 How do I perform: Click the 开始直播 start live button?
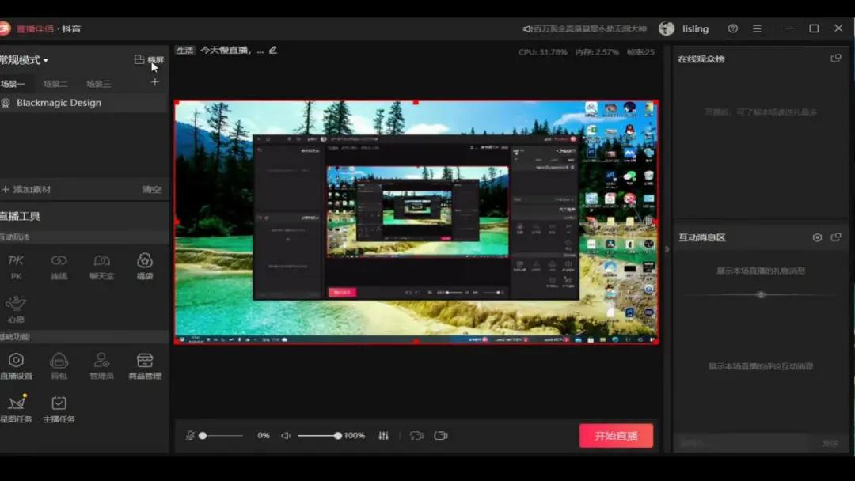[616, 436]
